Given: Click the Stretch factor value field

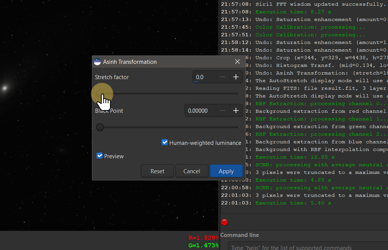Looking at the screenshot, I should click(x=204, y=77).
